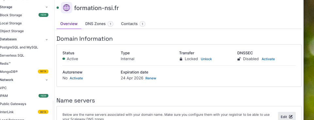Click the Active status text
Image resolution: width=314 pixels, height=120 pixels.
pos(73,59)
